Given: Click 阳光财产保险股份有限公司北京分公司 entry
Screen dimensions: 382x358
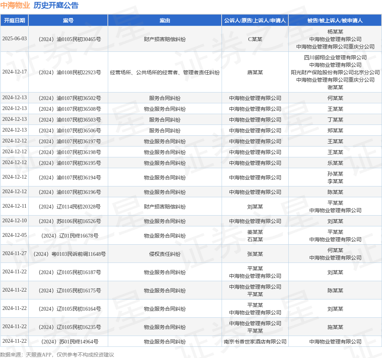Looking at the screenshot, I should tap(335, 72).
